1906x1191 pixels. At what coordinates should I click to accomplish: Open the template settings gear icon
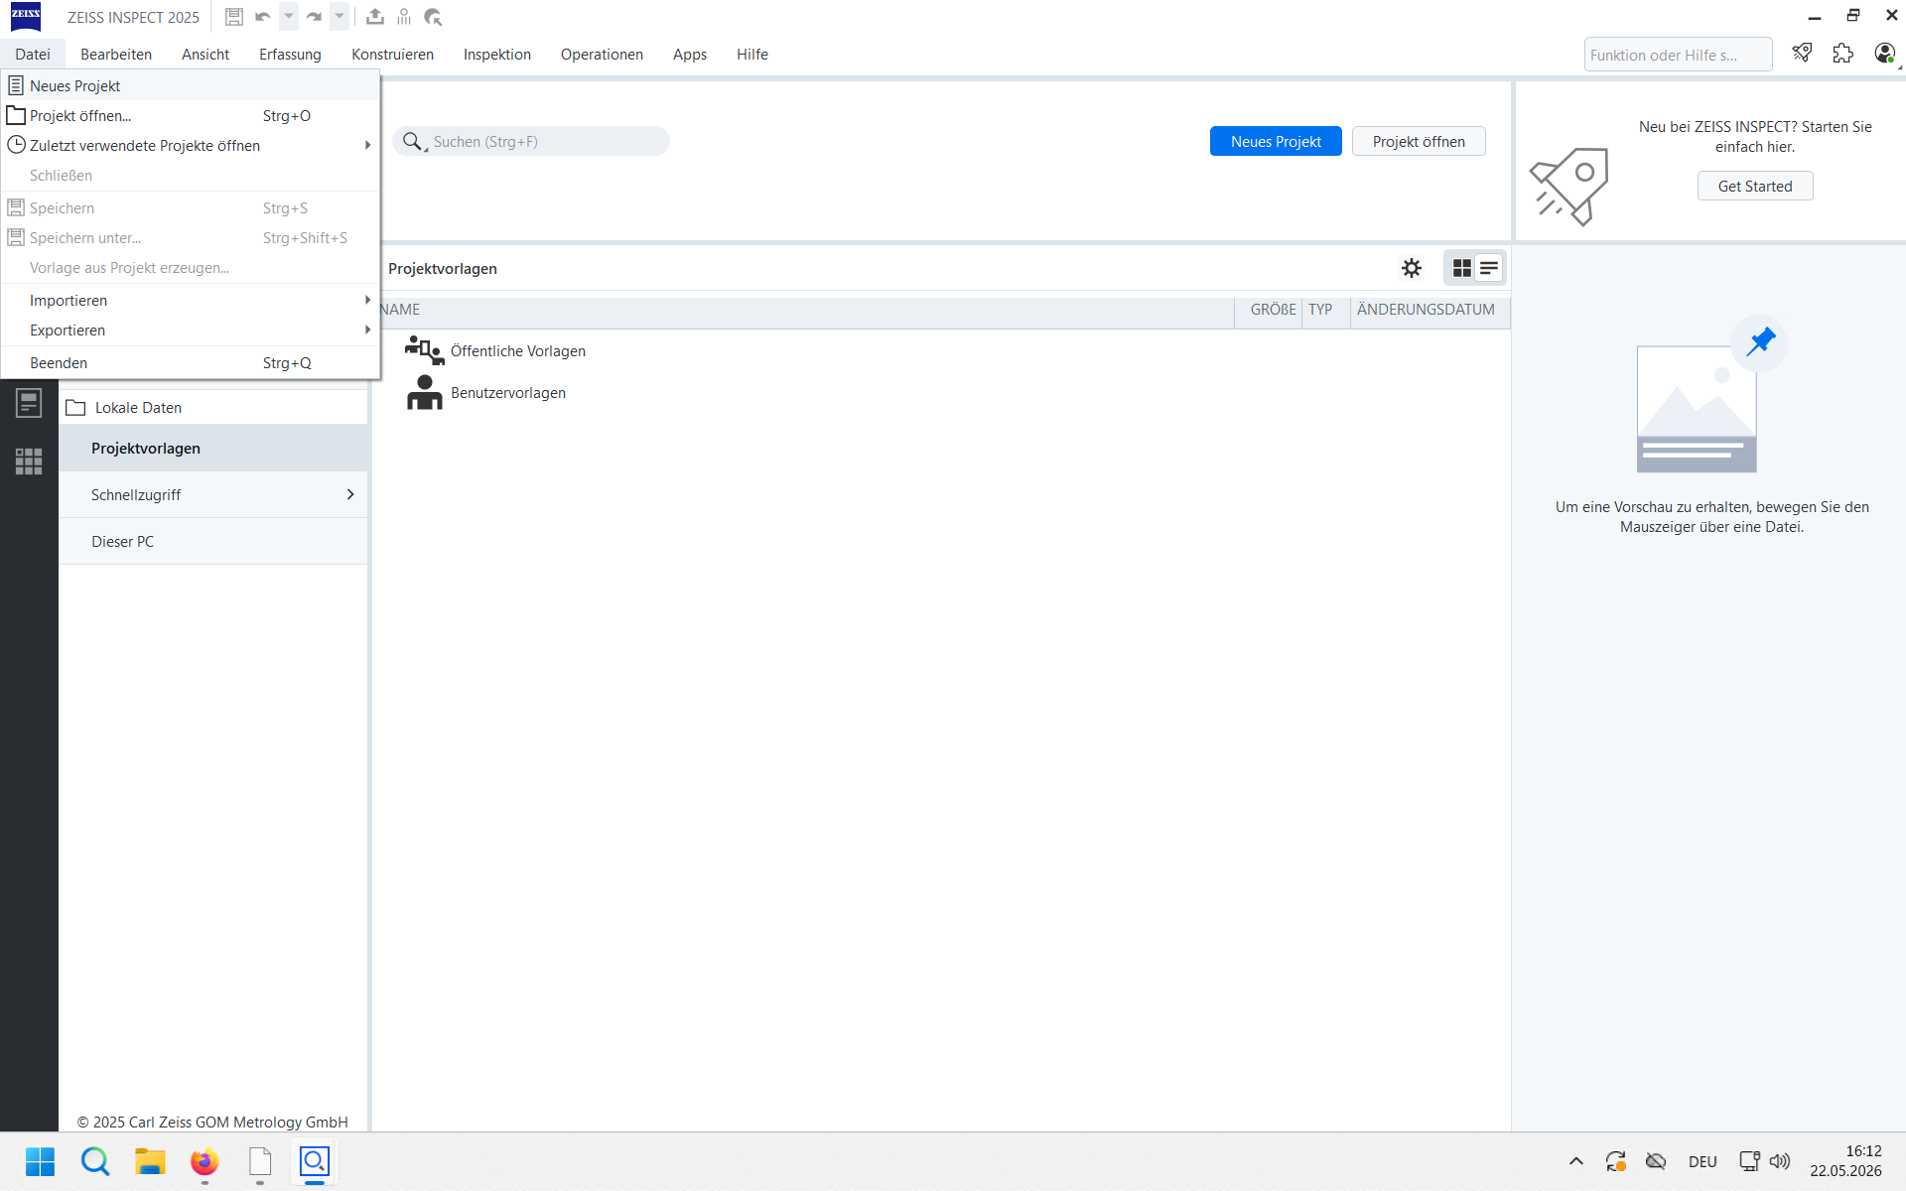coord(1412,268)
